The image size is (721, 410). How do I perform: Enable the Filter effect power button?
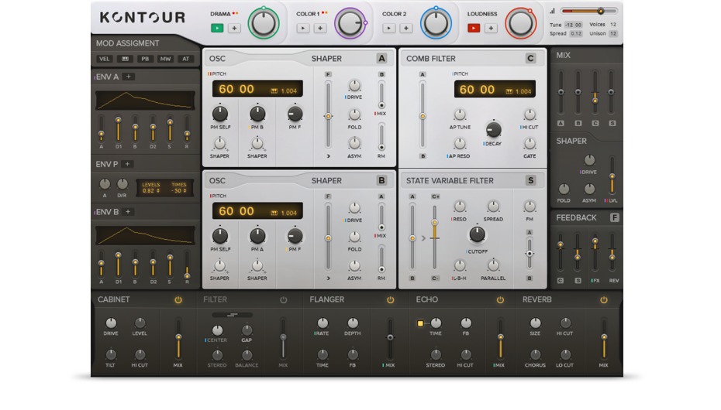point(283,299)
